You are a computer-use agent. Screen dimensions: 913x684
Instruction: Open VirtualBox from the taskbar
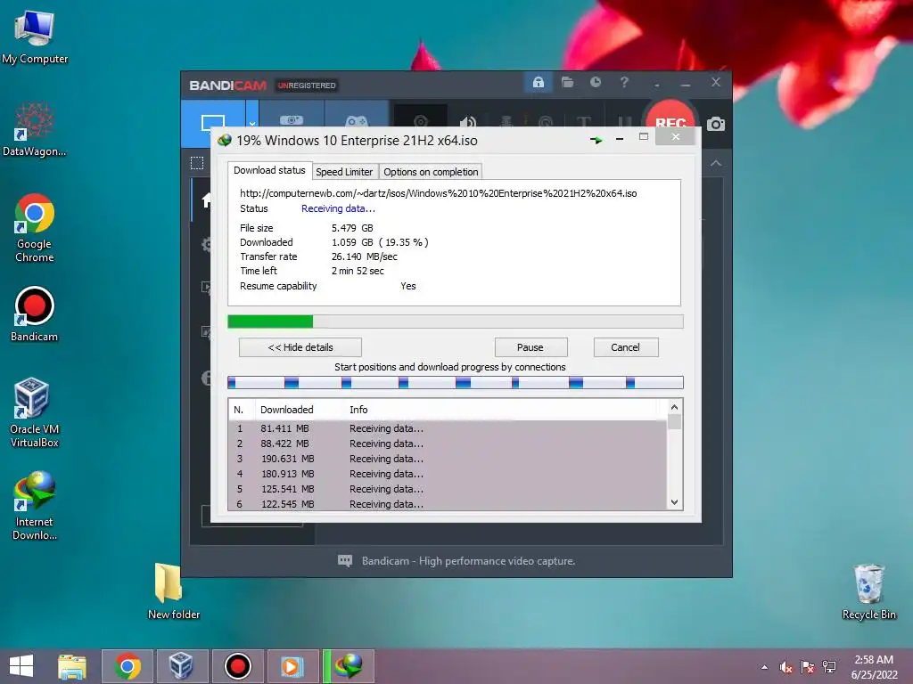pos(182,666)
